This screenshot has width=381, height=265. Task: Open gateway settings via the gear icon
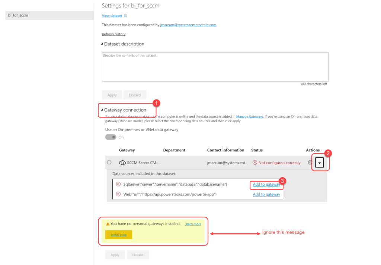[x=310, y=163]
